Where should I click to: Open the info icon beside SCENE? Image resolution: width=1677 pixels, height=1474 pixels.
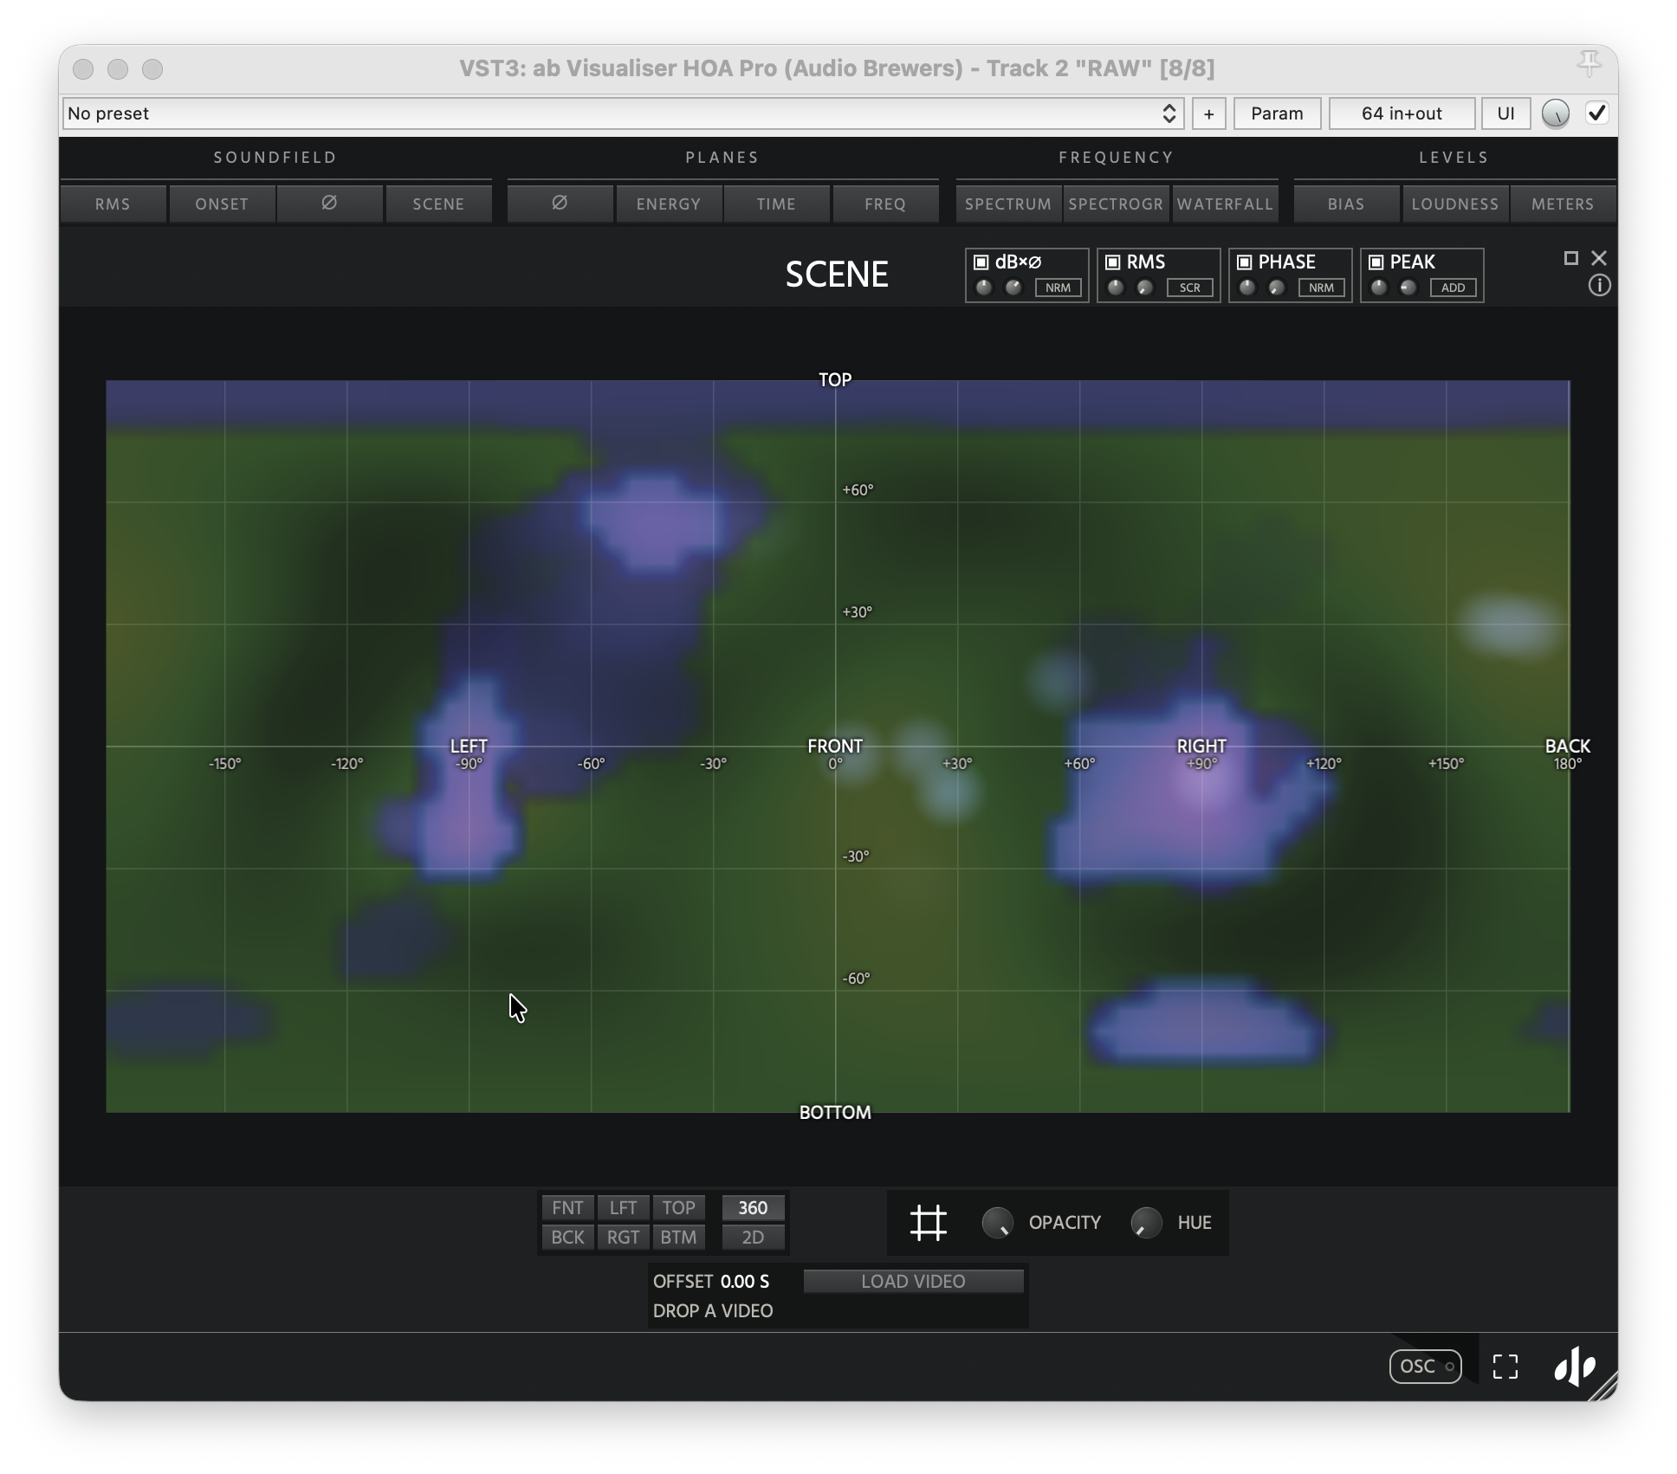tap(1599, 285)
